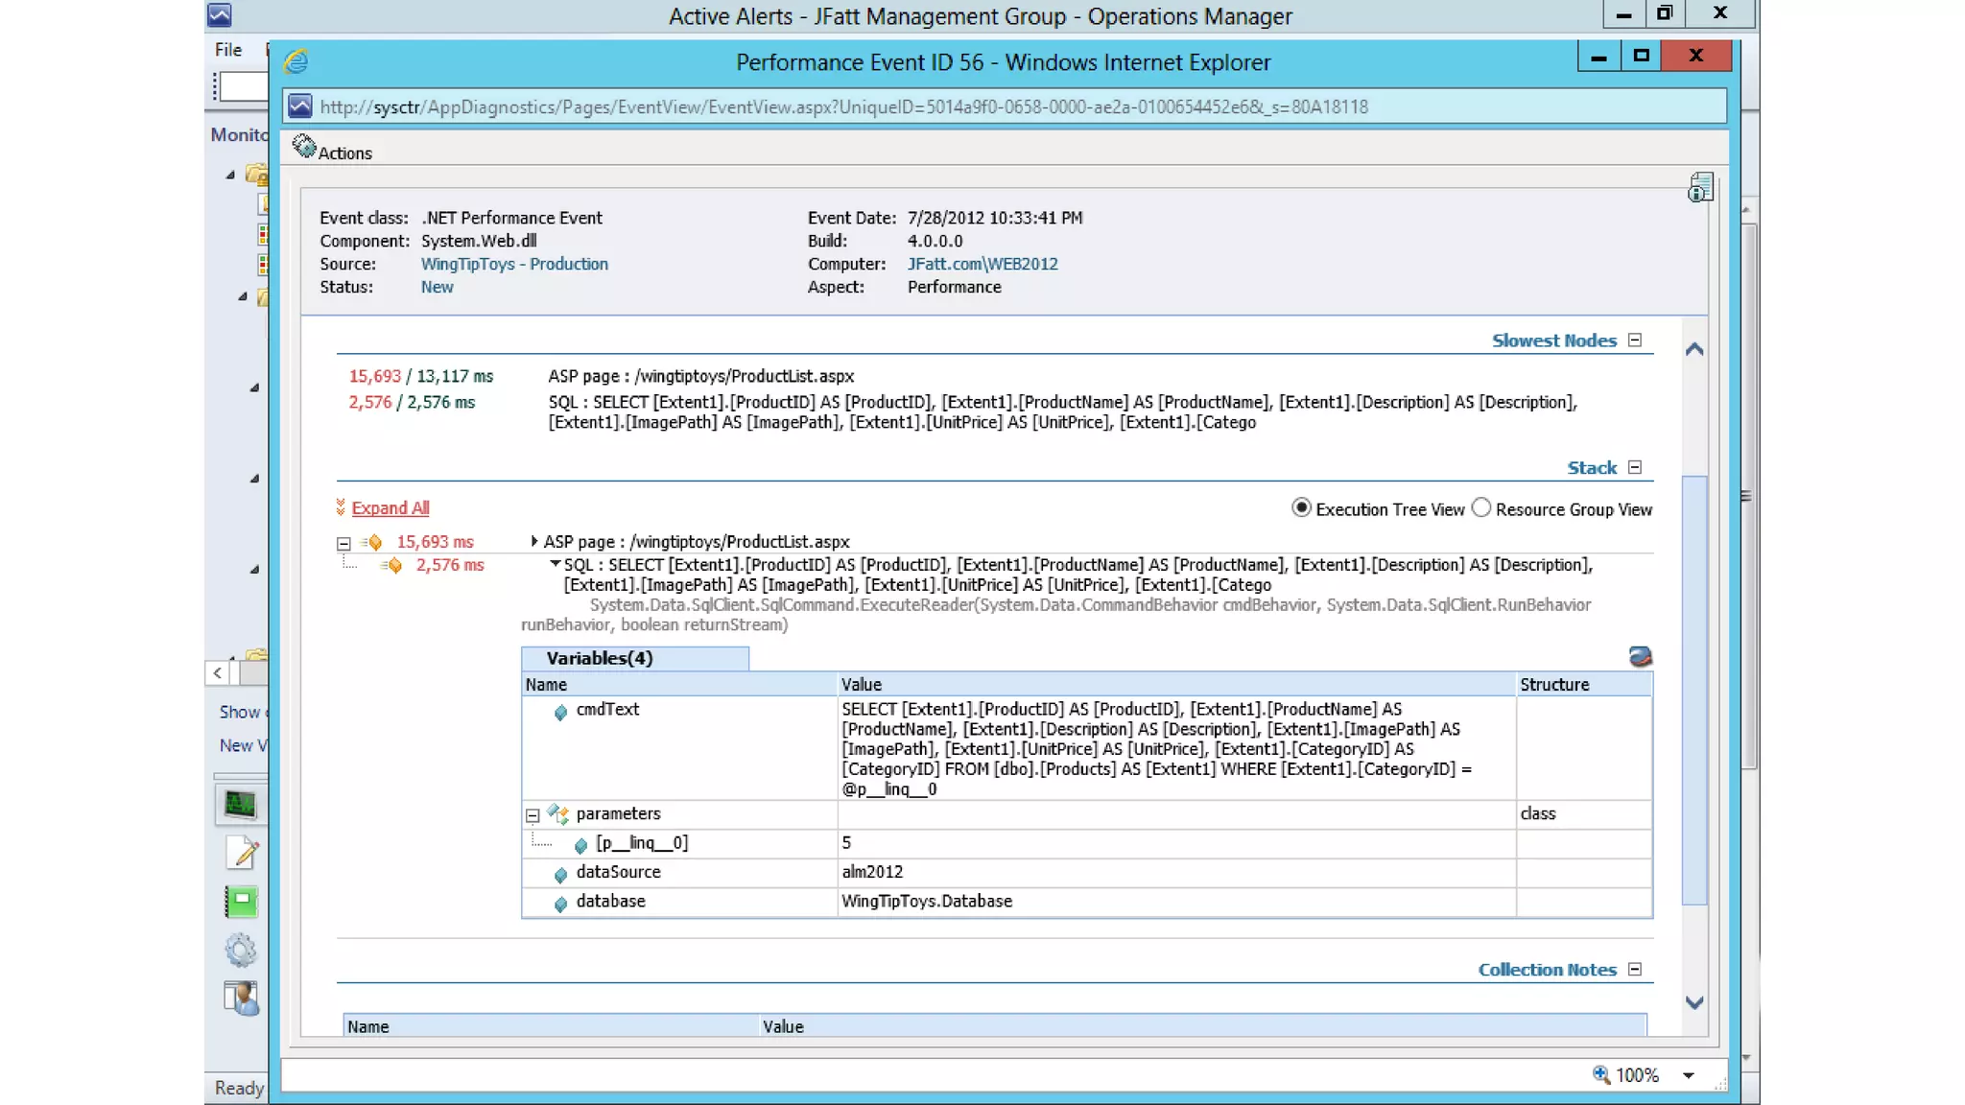The image size is (1965, 1105).
Task: Collapse the parameters variable row
Action: (x=533, y=815)
